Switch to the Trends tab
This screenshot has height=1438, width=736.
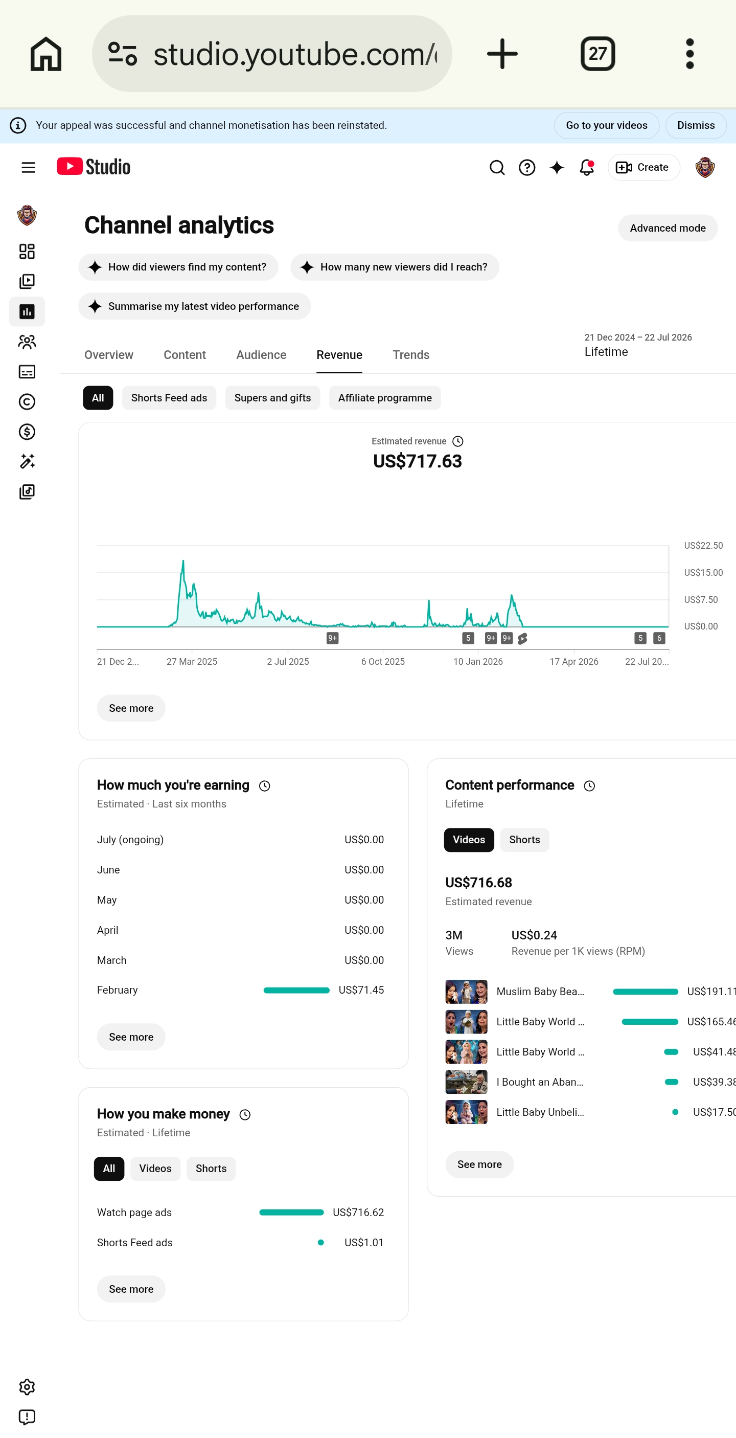point(411,355)
